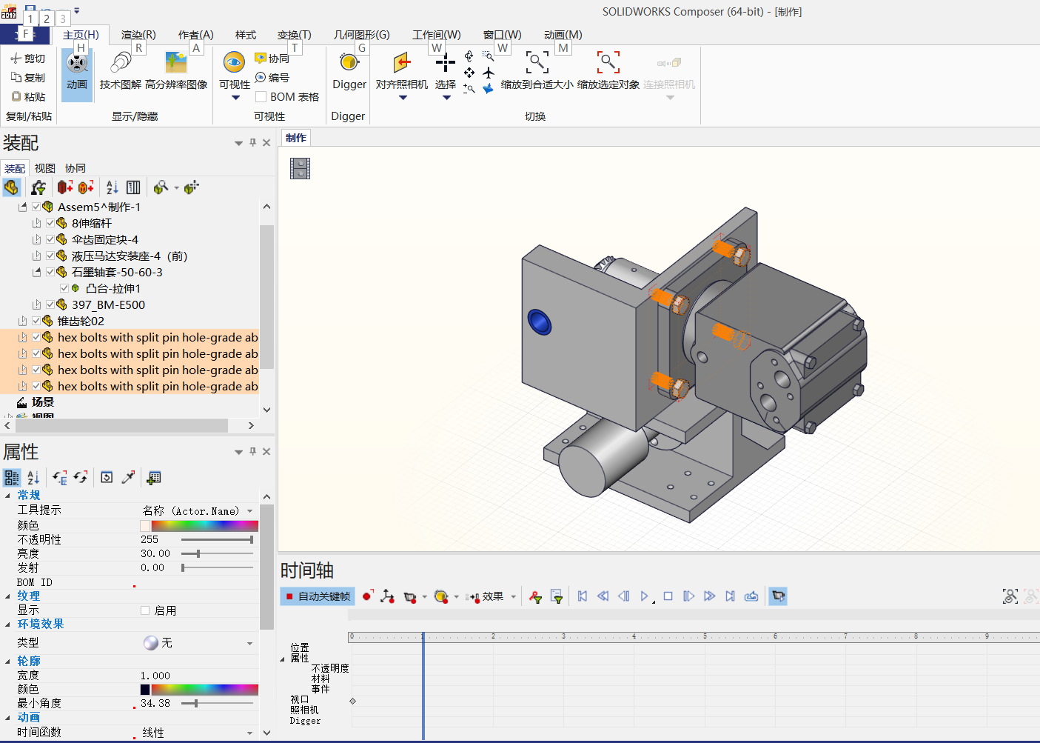This screenshot has height=743, width=1040.
Task: Open the 时间函数 dropdown showing 线性
Action: [249, 732]
